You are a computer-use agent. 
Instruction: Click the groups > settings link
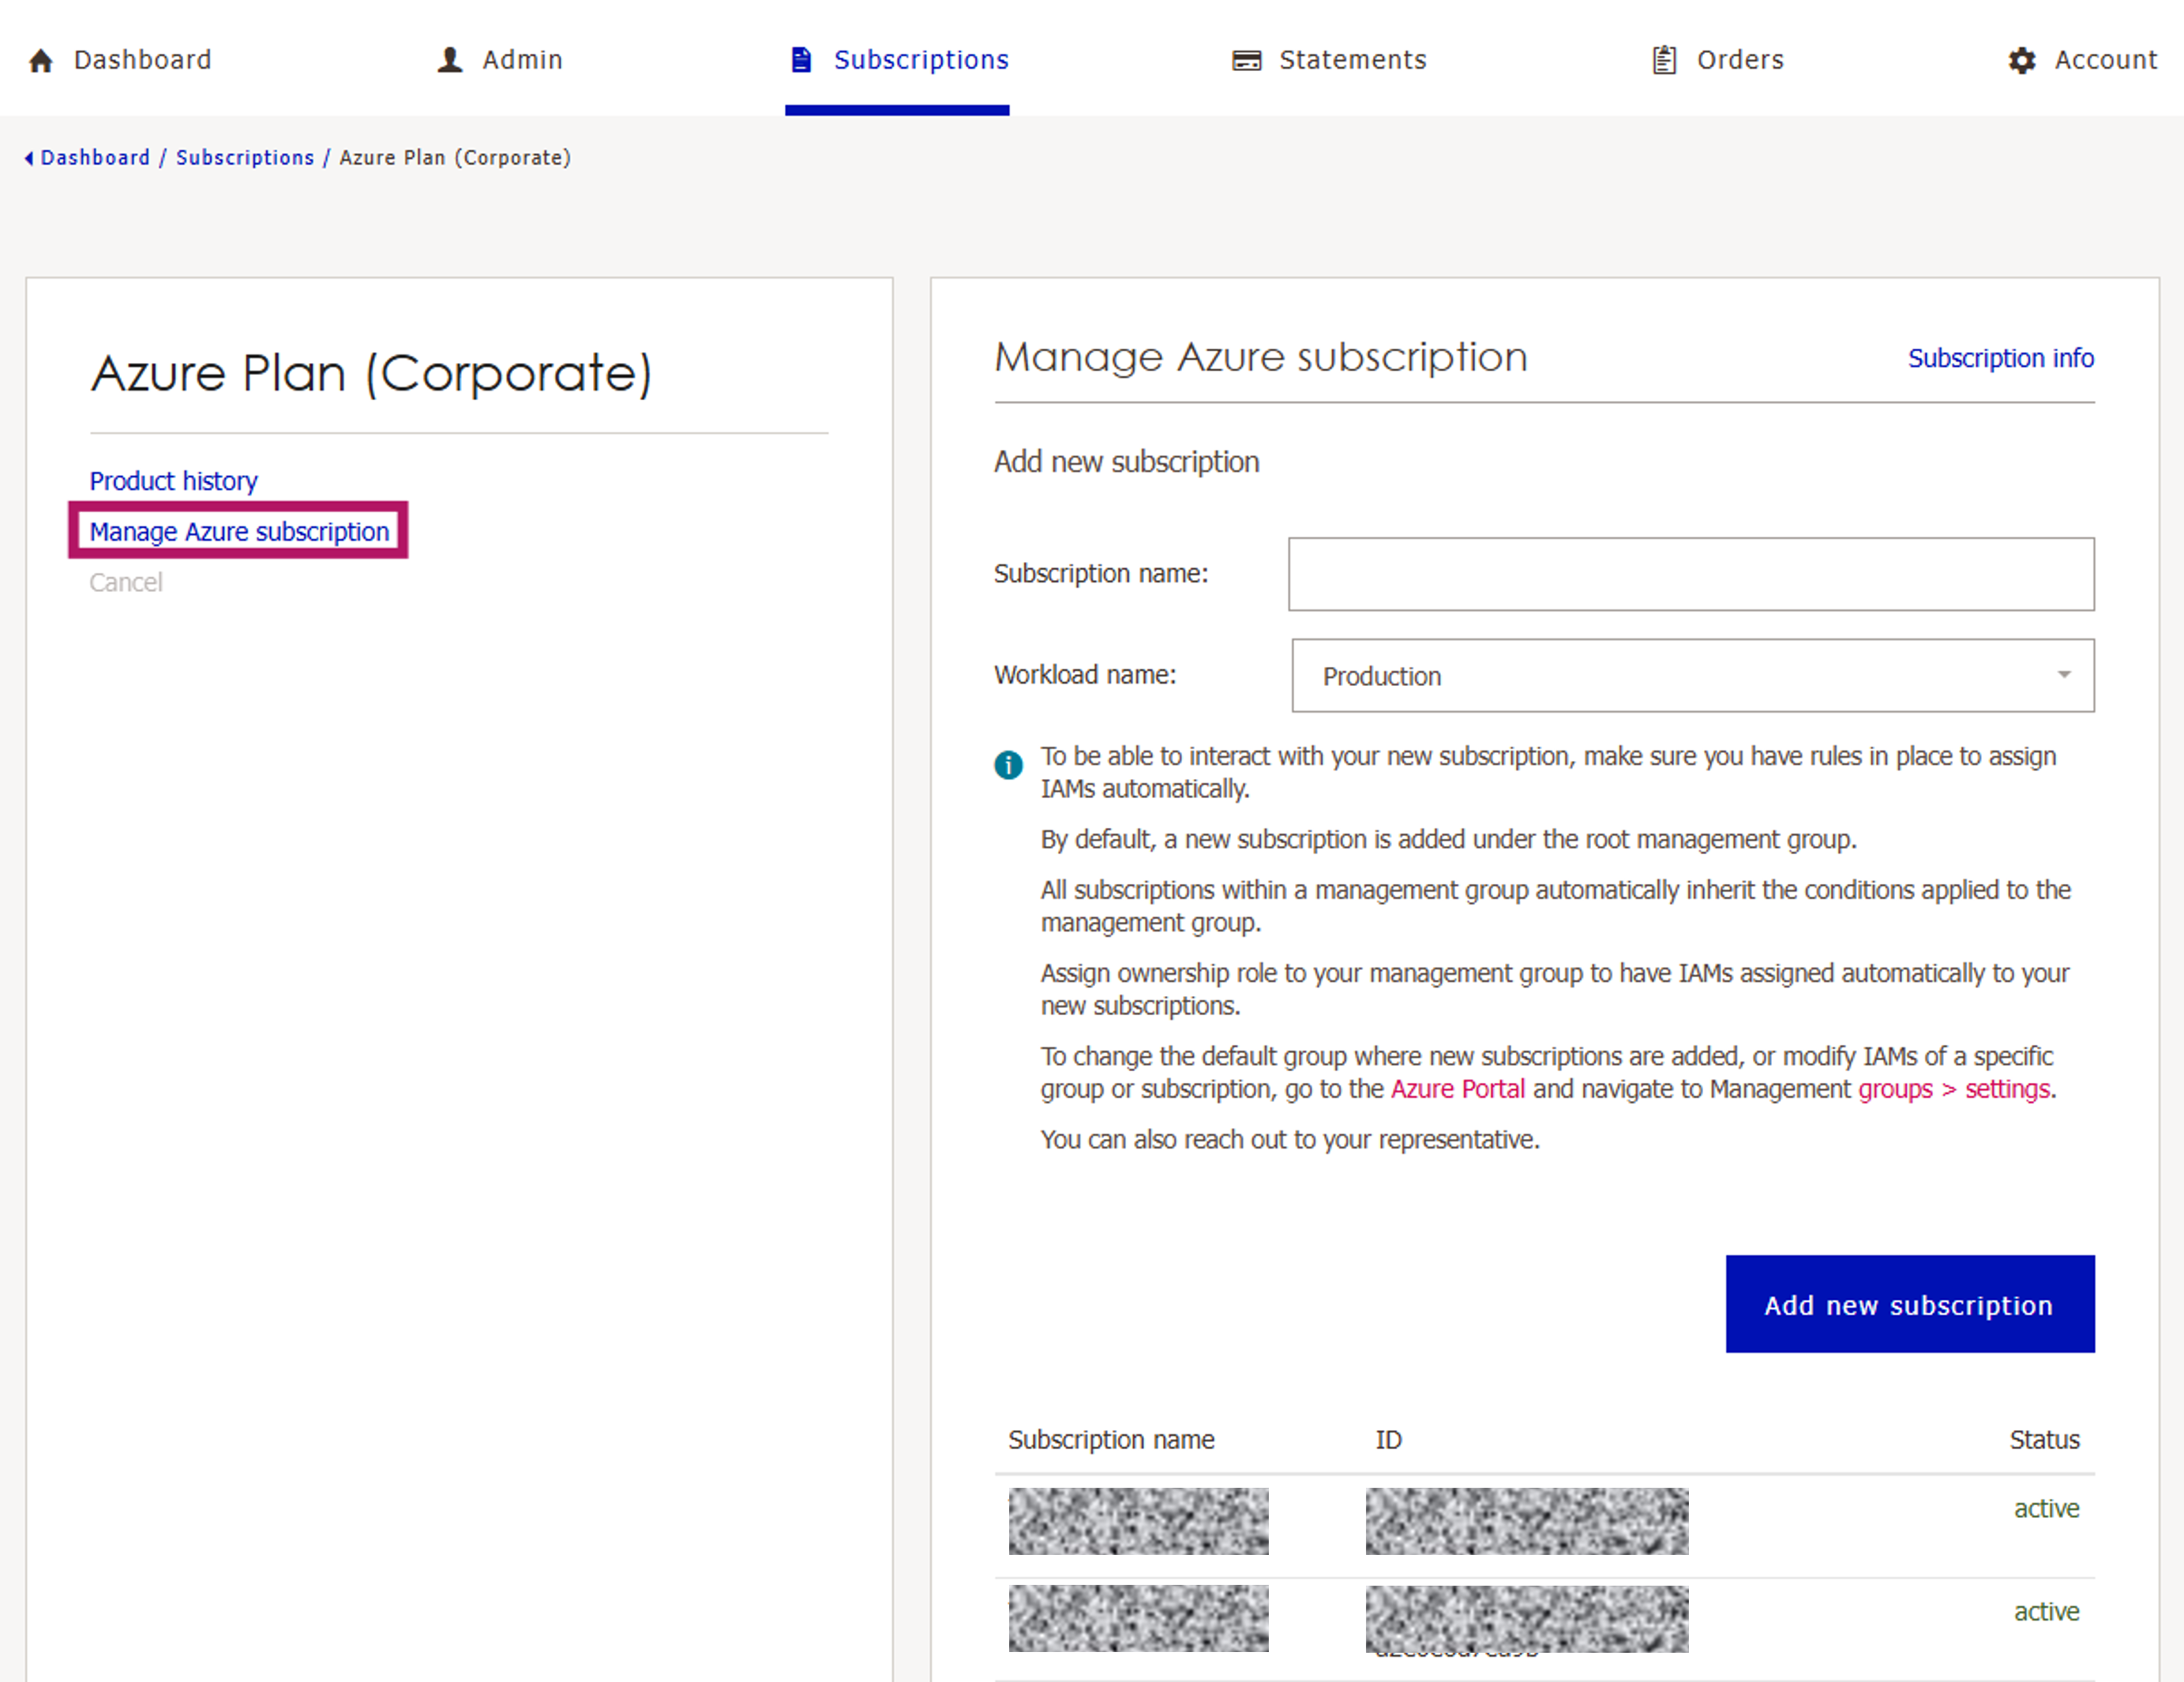1954,1088
